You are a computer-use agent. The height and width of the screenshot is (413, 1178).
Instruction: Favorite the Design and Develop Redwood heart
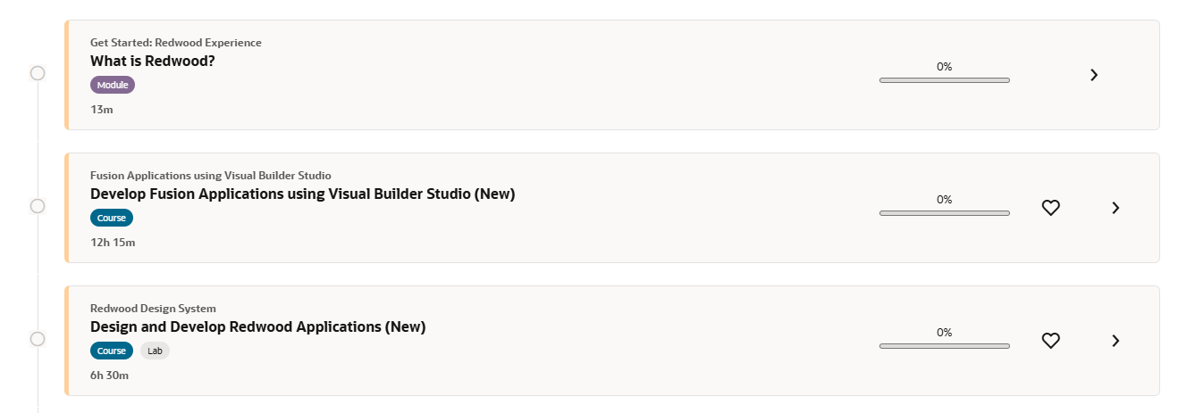point(1051,341)
